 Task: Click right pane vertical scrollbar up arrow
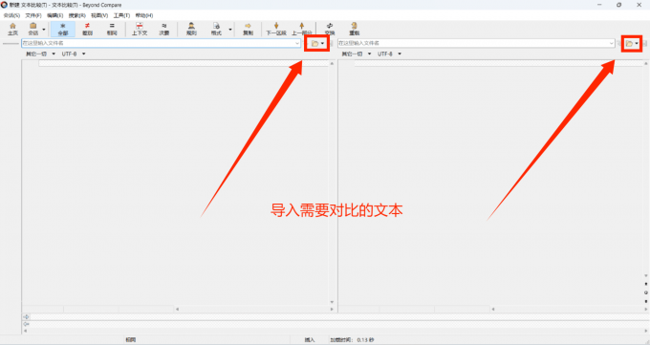coord(646,63)
